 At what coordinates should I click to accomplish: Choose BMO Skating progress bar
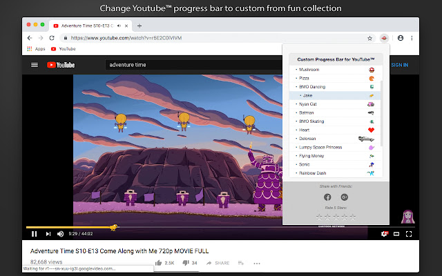coord(335,121)
